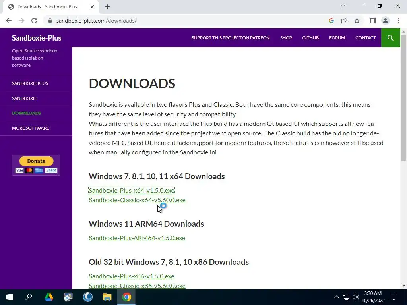Open File Explorer from taskbar
Image resolution: width=407 pixels, height=305 pixels.
(x=107, y=297)
